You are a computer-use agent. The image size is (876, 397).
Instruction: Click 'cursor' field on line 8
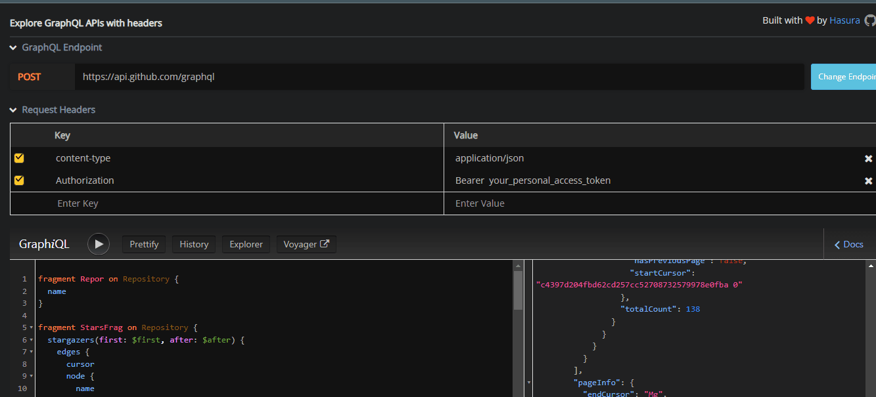tap(80, 364)
